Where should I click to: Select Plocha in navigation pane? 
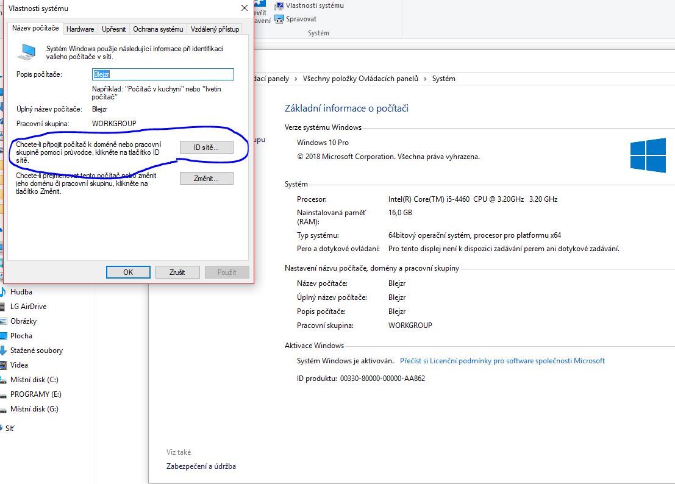(21, 336)
